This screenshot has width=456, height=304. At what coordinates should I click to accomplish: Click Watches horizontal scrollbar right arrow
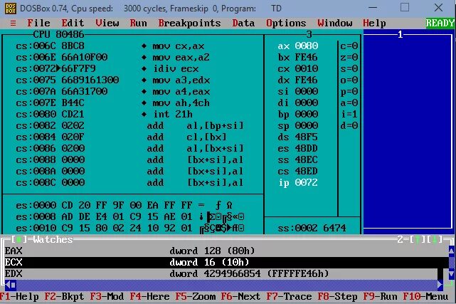pyautogui.click(x=440, y=285)
